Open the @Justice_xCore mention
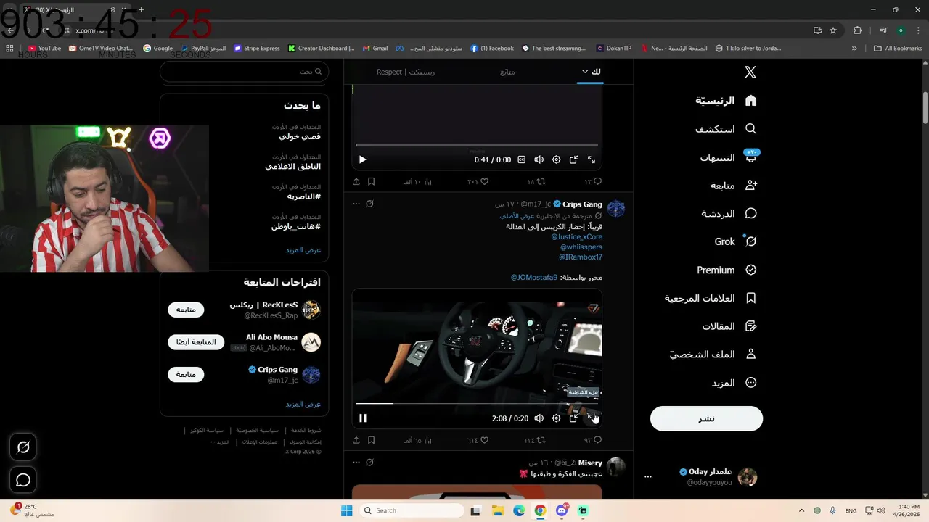The height and width of the screenshot is (522, 929). (x=576, y=236)
